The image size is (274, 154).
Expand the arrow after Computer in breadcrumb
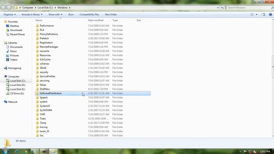click(36, 8)
